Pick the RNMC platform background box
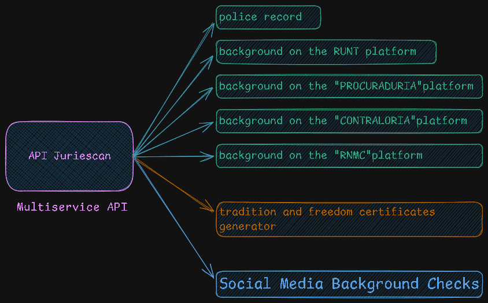 tap(349, 156)
